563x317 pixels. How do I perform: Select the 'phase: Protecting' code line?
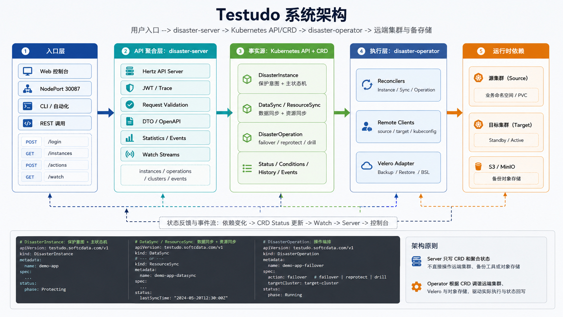pos(45,289)
